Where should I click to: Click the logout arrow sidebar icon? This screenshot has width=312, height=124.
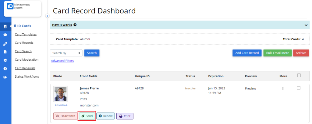[x=5, y=77]
